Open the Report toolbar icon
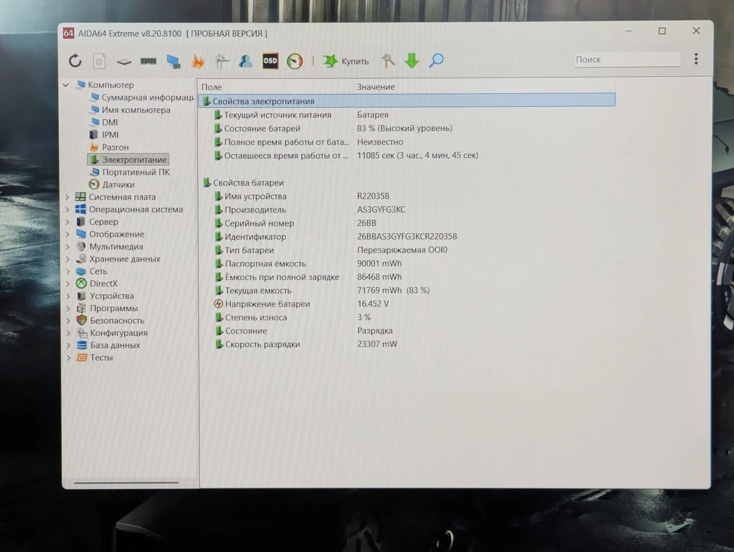734x552 pixels. pyautogui.click(x=99, y=61)
